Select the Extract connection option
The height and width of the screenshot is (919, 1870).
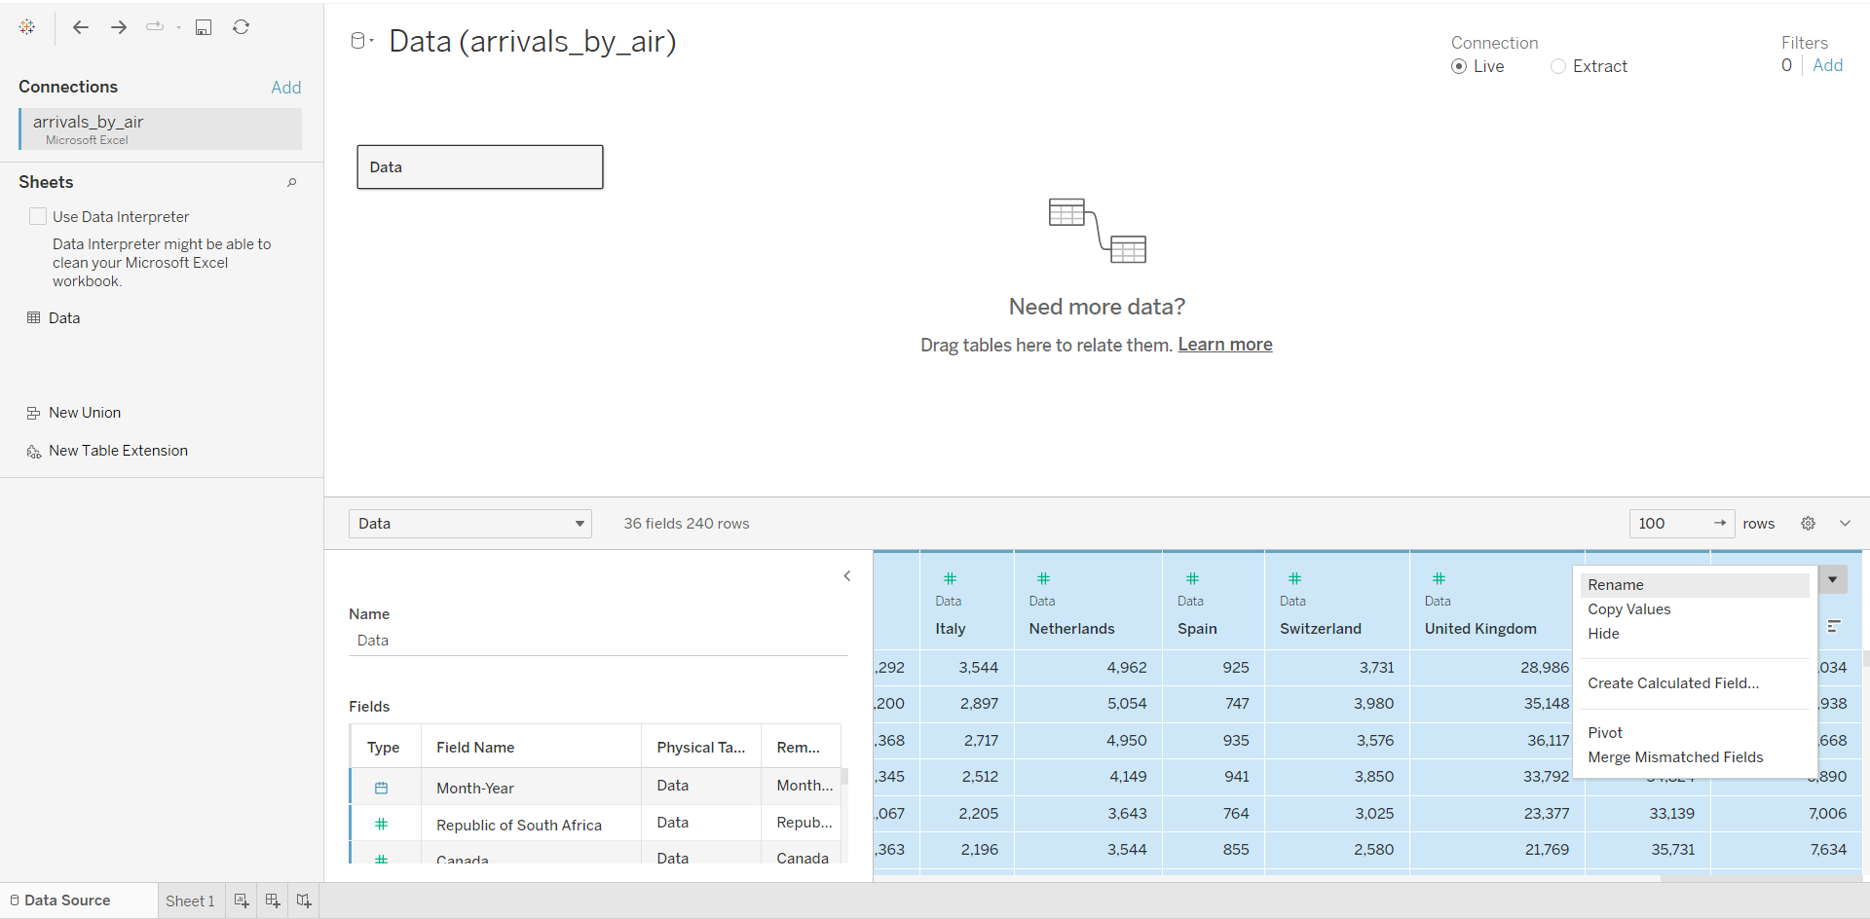pos(1558,66)
